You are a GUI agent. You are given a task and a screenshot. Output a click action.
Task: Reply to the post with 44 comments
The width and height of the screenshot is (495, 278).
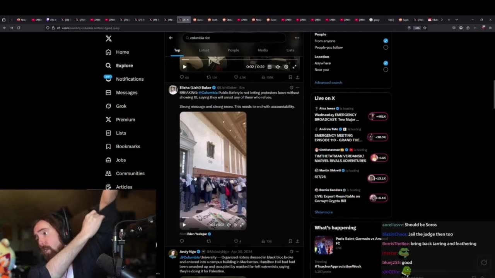click(x=184, y=77)
